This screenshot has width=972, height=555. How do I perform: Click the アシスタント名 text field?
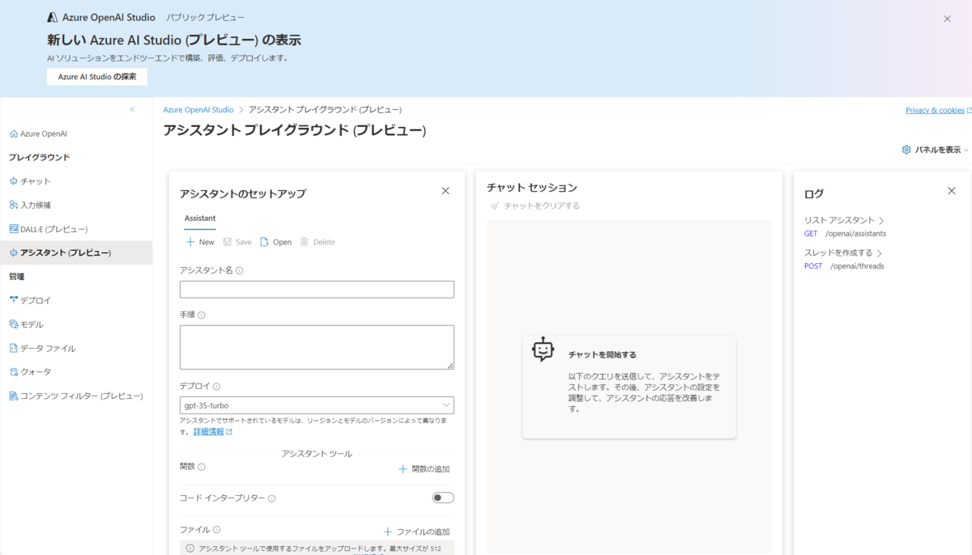pos(317,290)
